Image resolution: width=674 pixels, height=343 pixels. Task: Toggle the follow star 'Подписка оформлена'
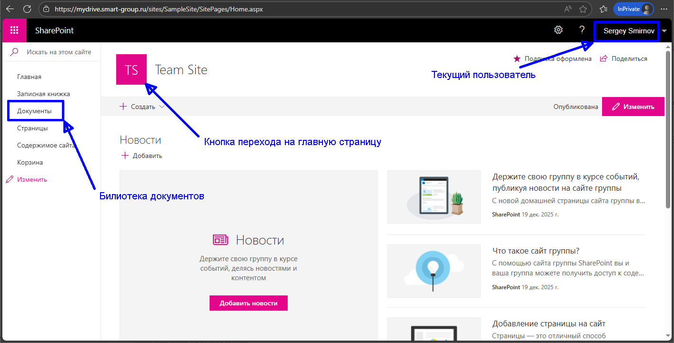pyautogui.click(x=517, y=59)
